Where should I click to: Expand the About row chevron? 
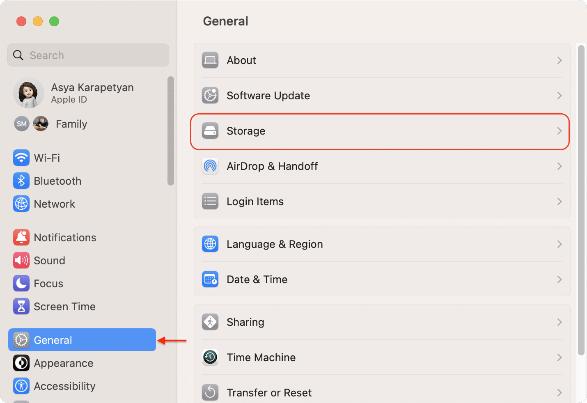[x=559, y=60]
